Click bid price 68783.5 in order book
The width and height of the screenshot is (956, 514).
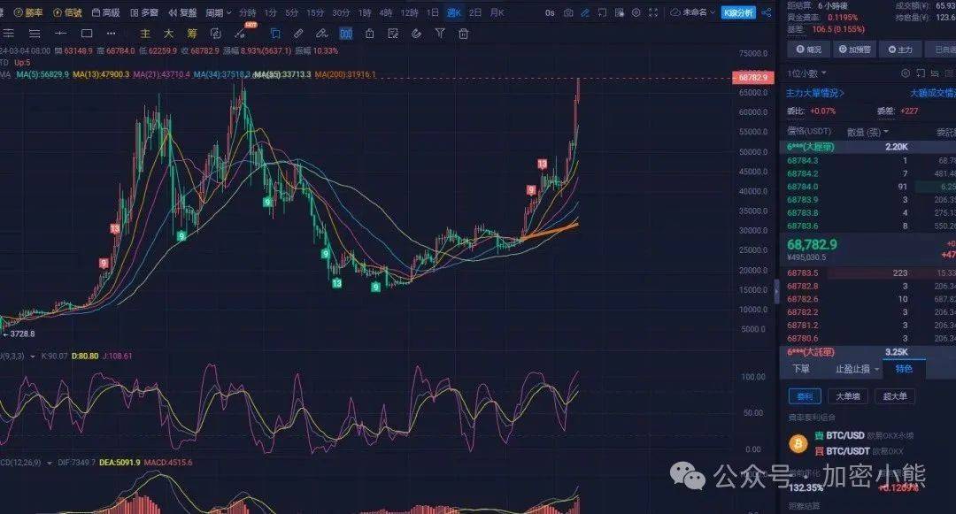(x=802, y=272)
